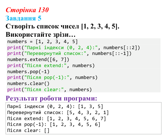Click the text 'Використайте зрізи…'
The width and height of the screenshot is (166, 140).
(x=41, y=35)
